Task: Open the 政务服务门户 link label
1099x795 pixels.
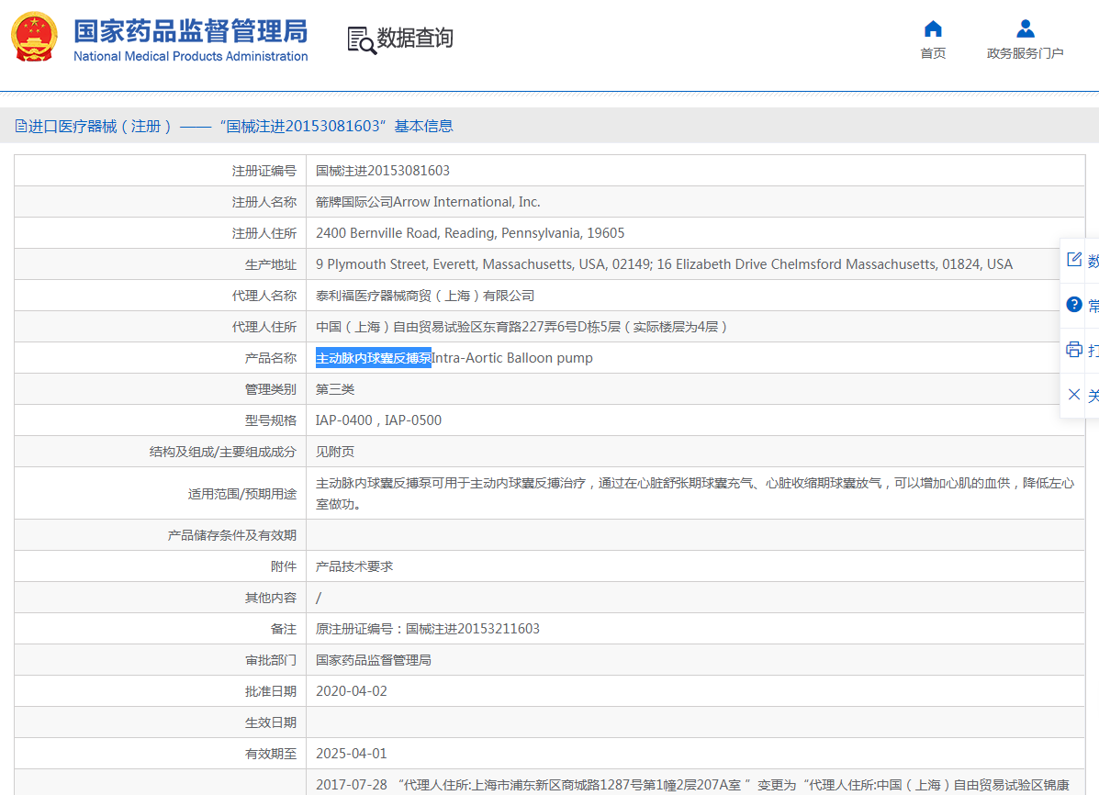Action: [x=1026, y=53]
